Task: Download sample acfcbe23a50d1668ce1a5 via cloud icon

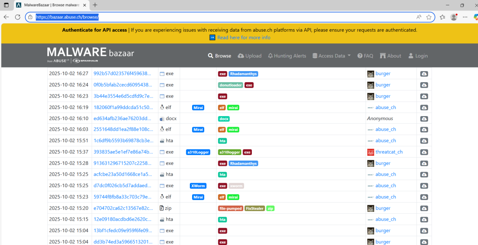Action: click(424, 174)
